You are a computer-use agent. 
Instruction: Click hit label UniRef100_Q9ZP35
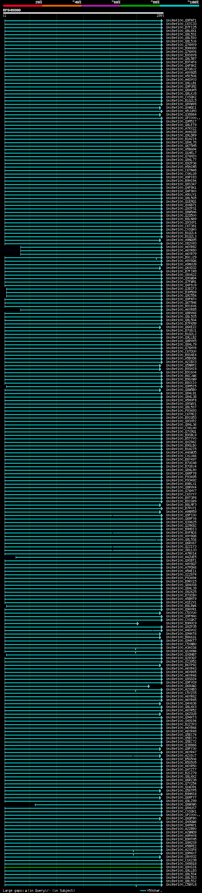tap(181, 627)
